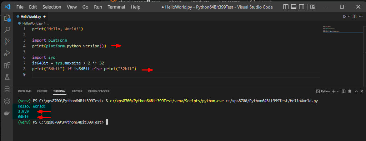Switch to the TERMINAL panel tab
366x141 pixels.
[60, 91]
